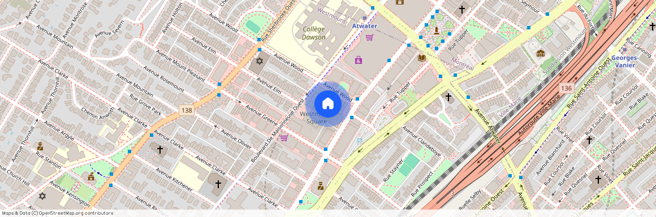Select the route 138 highway shield

186,110
